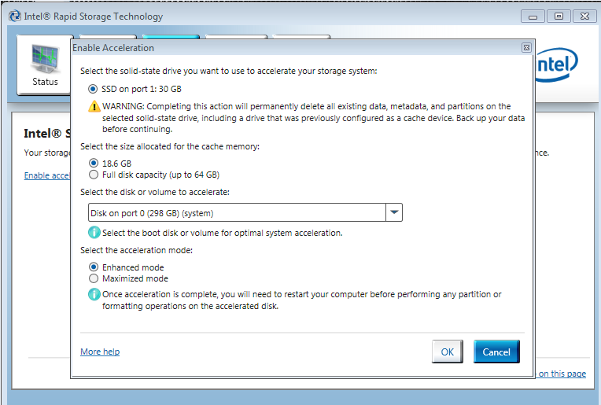Click the 'Enable Acceleration' dialog title
The height and width of the screenshot is (405, 601).
(x=113, y=48)
